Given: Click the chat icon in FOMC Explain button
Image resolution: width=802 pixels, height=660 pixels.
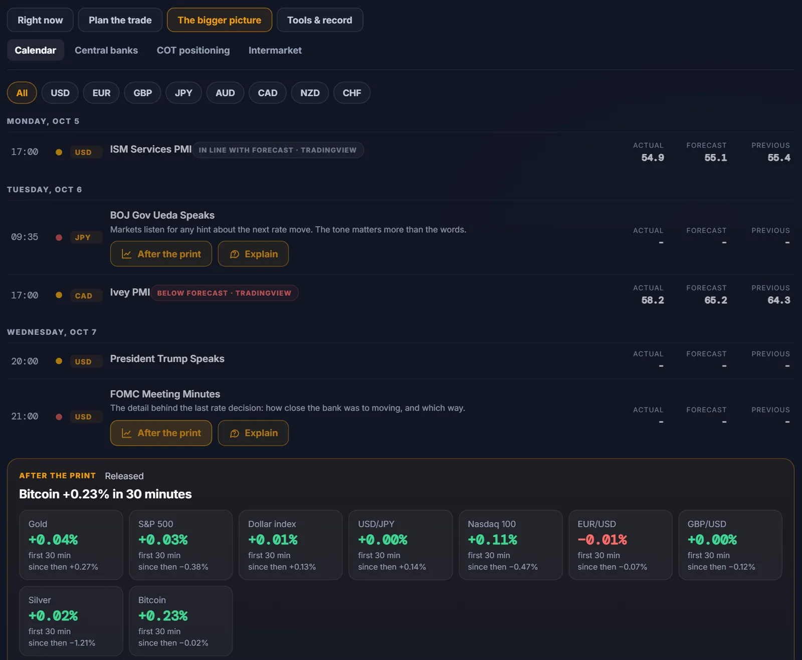Looking at the screenshot, I should (x=234, y=433).
